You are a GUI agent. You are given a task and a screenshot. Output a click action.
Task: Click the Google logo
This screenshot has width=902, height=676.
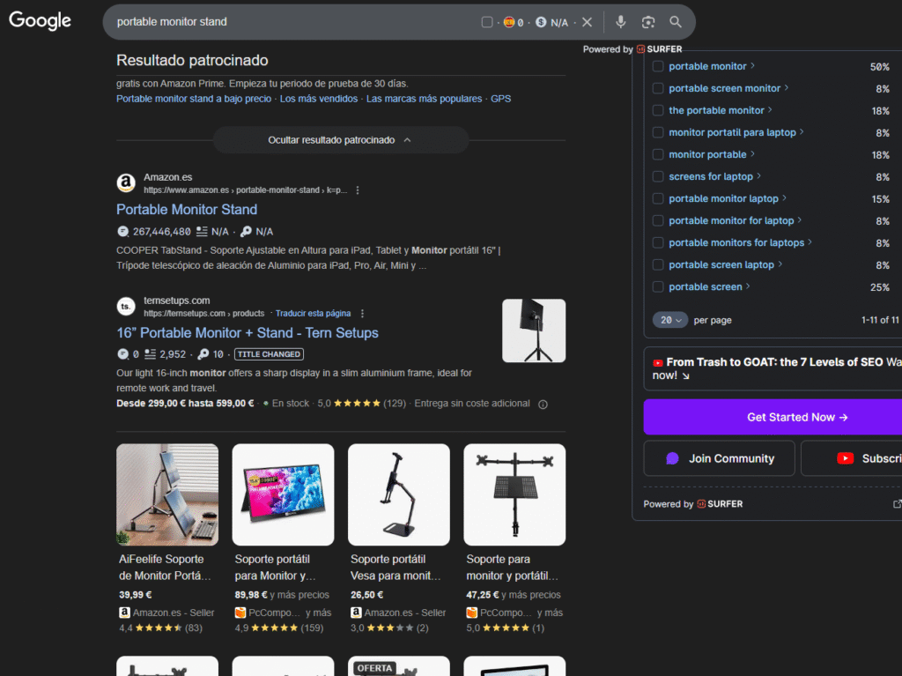(x=40, y=21)
